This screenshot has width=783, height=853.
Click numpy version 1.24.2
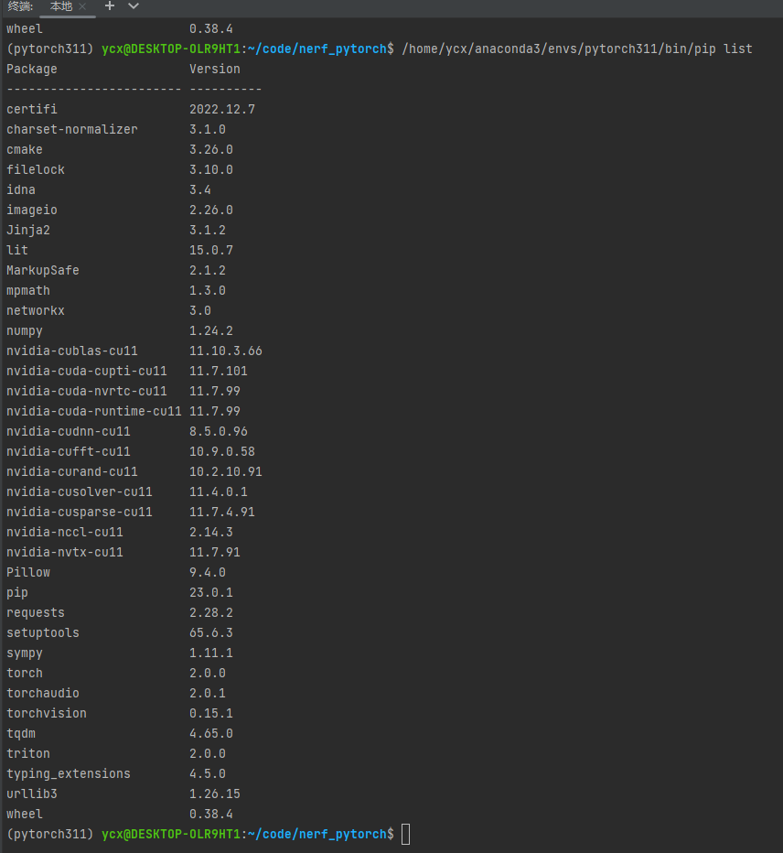(x=211, y=330)
